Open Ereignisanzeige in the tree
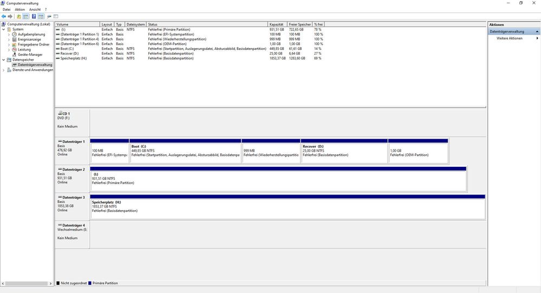Screen dimensions: 541x293 (29, 40)
